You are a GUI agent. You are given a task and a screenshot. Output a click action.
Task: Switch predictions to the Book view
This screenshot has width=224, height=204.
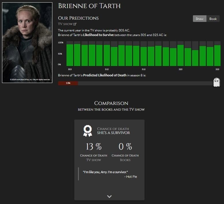tap(213, 19)
